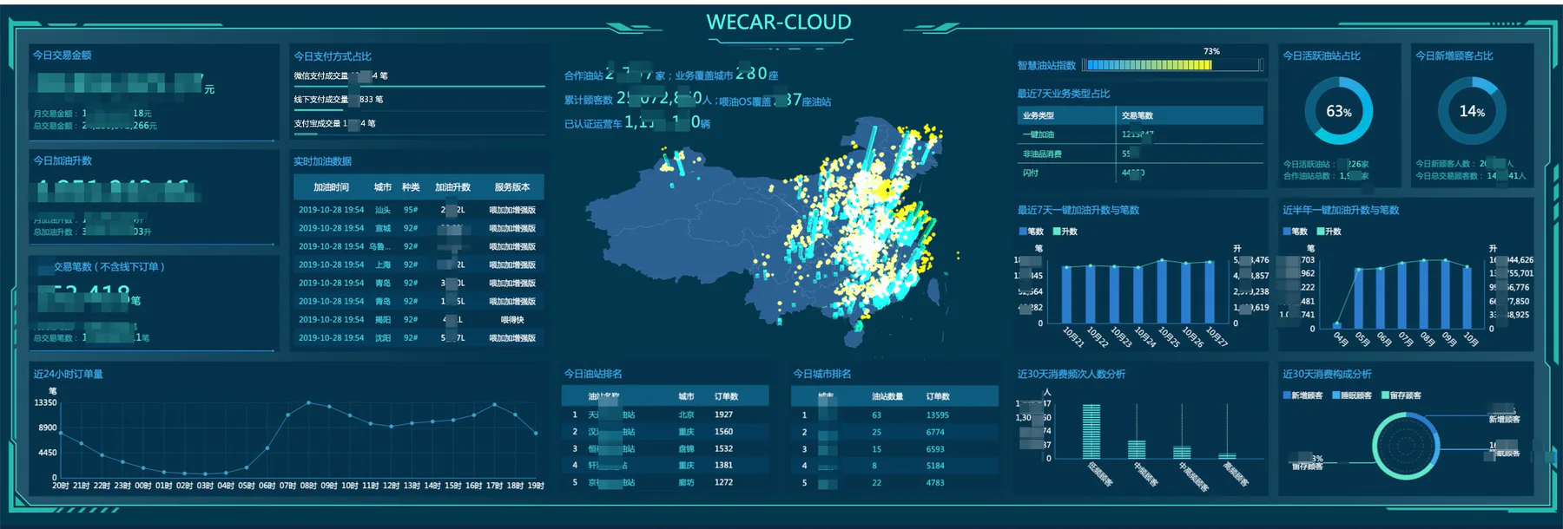The height and width of the screenshot is (529, 1563).
Task: Select the 盘锦 1532 station ranking row
Action: pyautogui.click(x=665, y=448)
